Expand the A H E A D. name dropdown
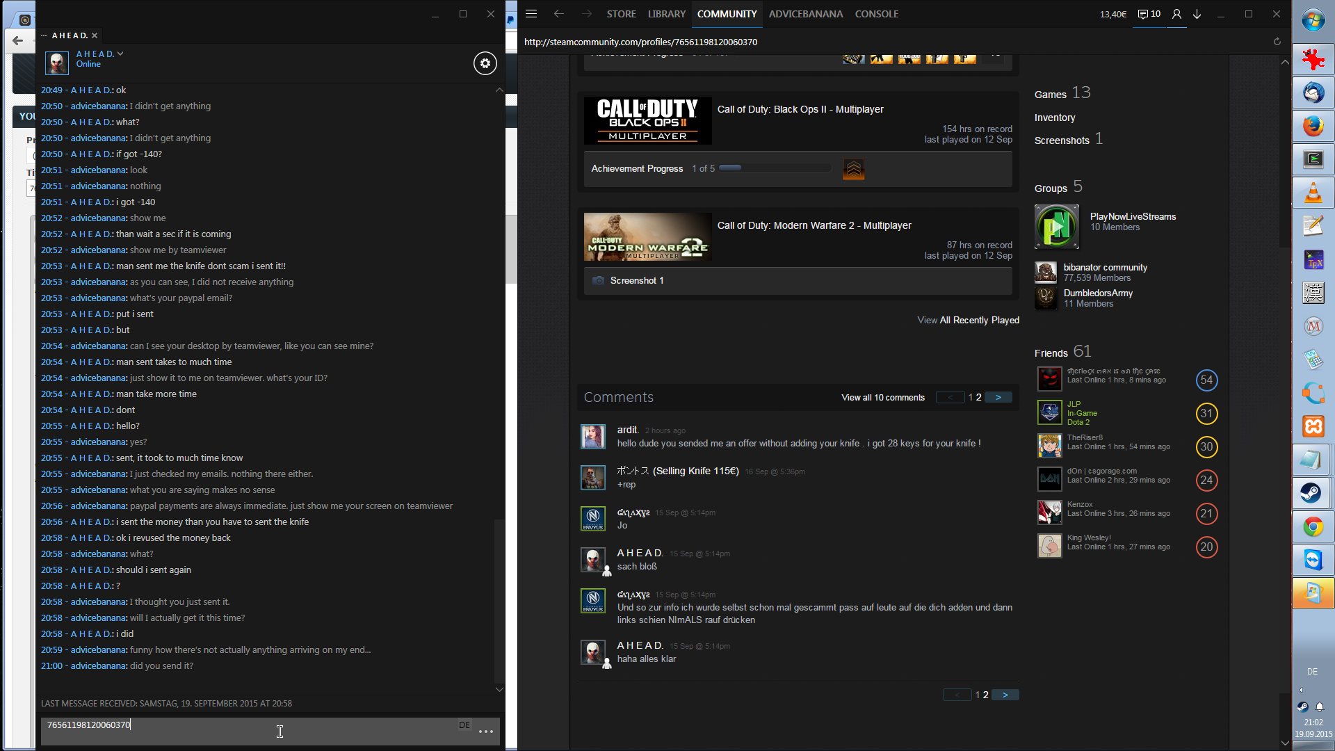This screenshot has width=1335, height=751. (x=120, y=54)
